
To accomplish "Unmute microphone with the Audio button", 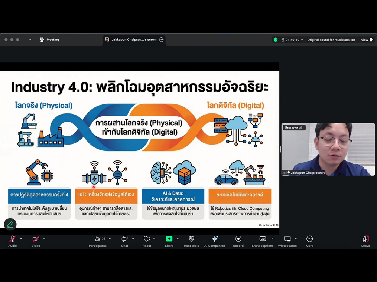I will pyautogui.click(x=12, y=239).
